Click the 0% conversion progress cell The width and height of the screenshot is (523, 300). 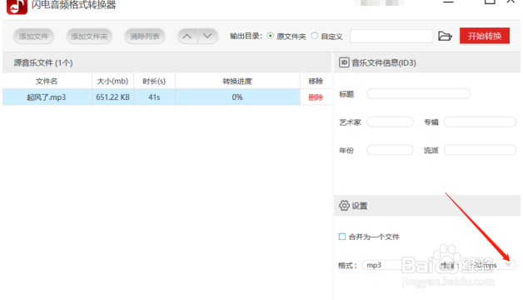pyautogui.click(x=237, y=97)
